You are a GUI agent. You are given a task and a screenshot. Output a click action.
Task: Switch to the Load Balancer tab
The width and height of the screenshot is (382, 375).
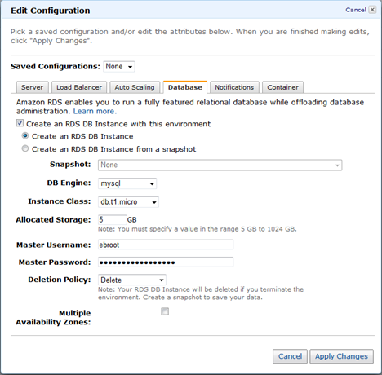point(79,87)
